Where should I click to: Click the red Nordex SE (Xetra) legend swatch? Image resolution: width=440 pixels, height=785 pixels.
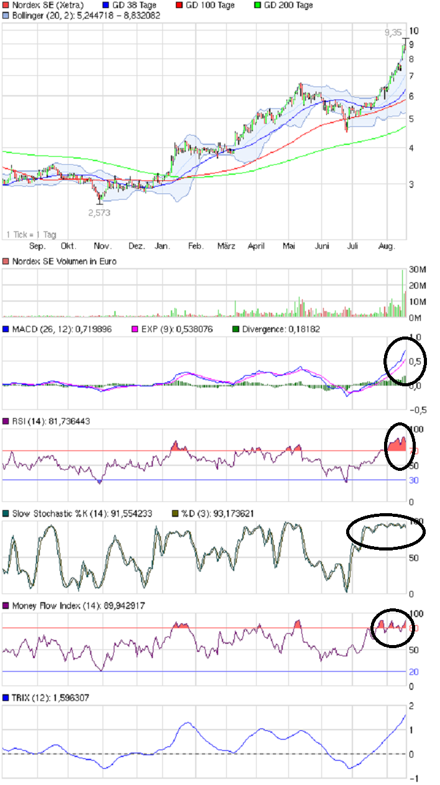(6, 5)
